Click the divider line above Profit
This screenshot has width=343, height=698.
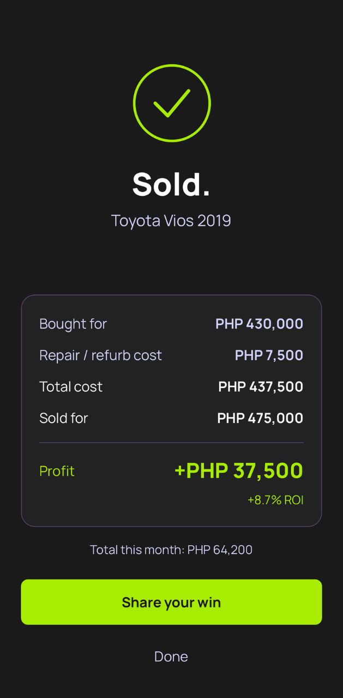(171, 442)
